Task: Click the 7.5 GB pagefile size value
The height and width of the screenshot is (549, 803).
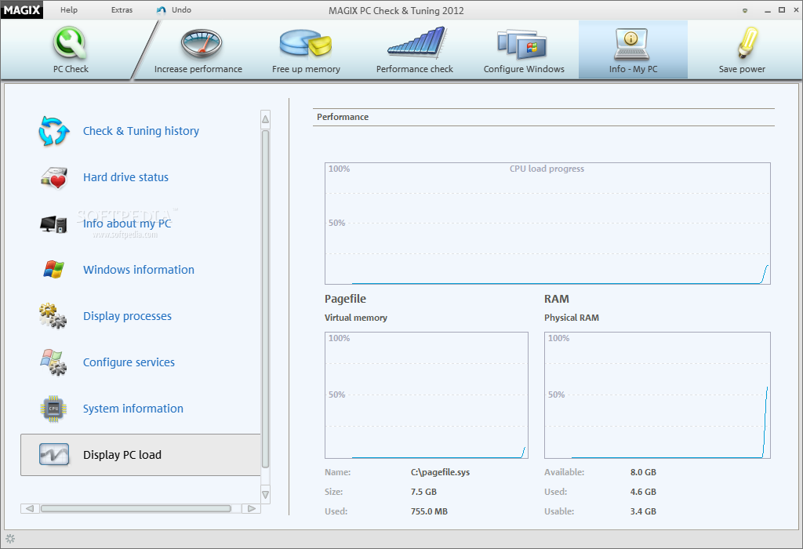Action: click(x=423, y=492)
